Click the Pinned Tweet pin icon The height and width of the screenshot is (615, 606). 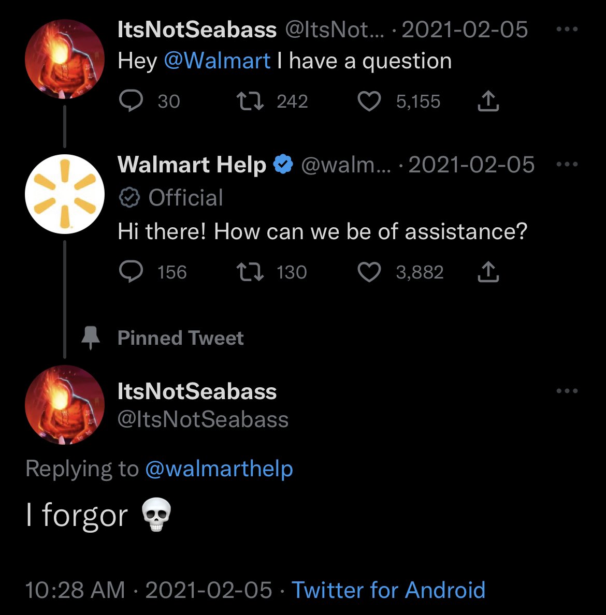(x=91, y=339)
